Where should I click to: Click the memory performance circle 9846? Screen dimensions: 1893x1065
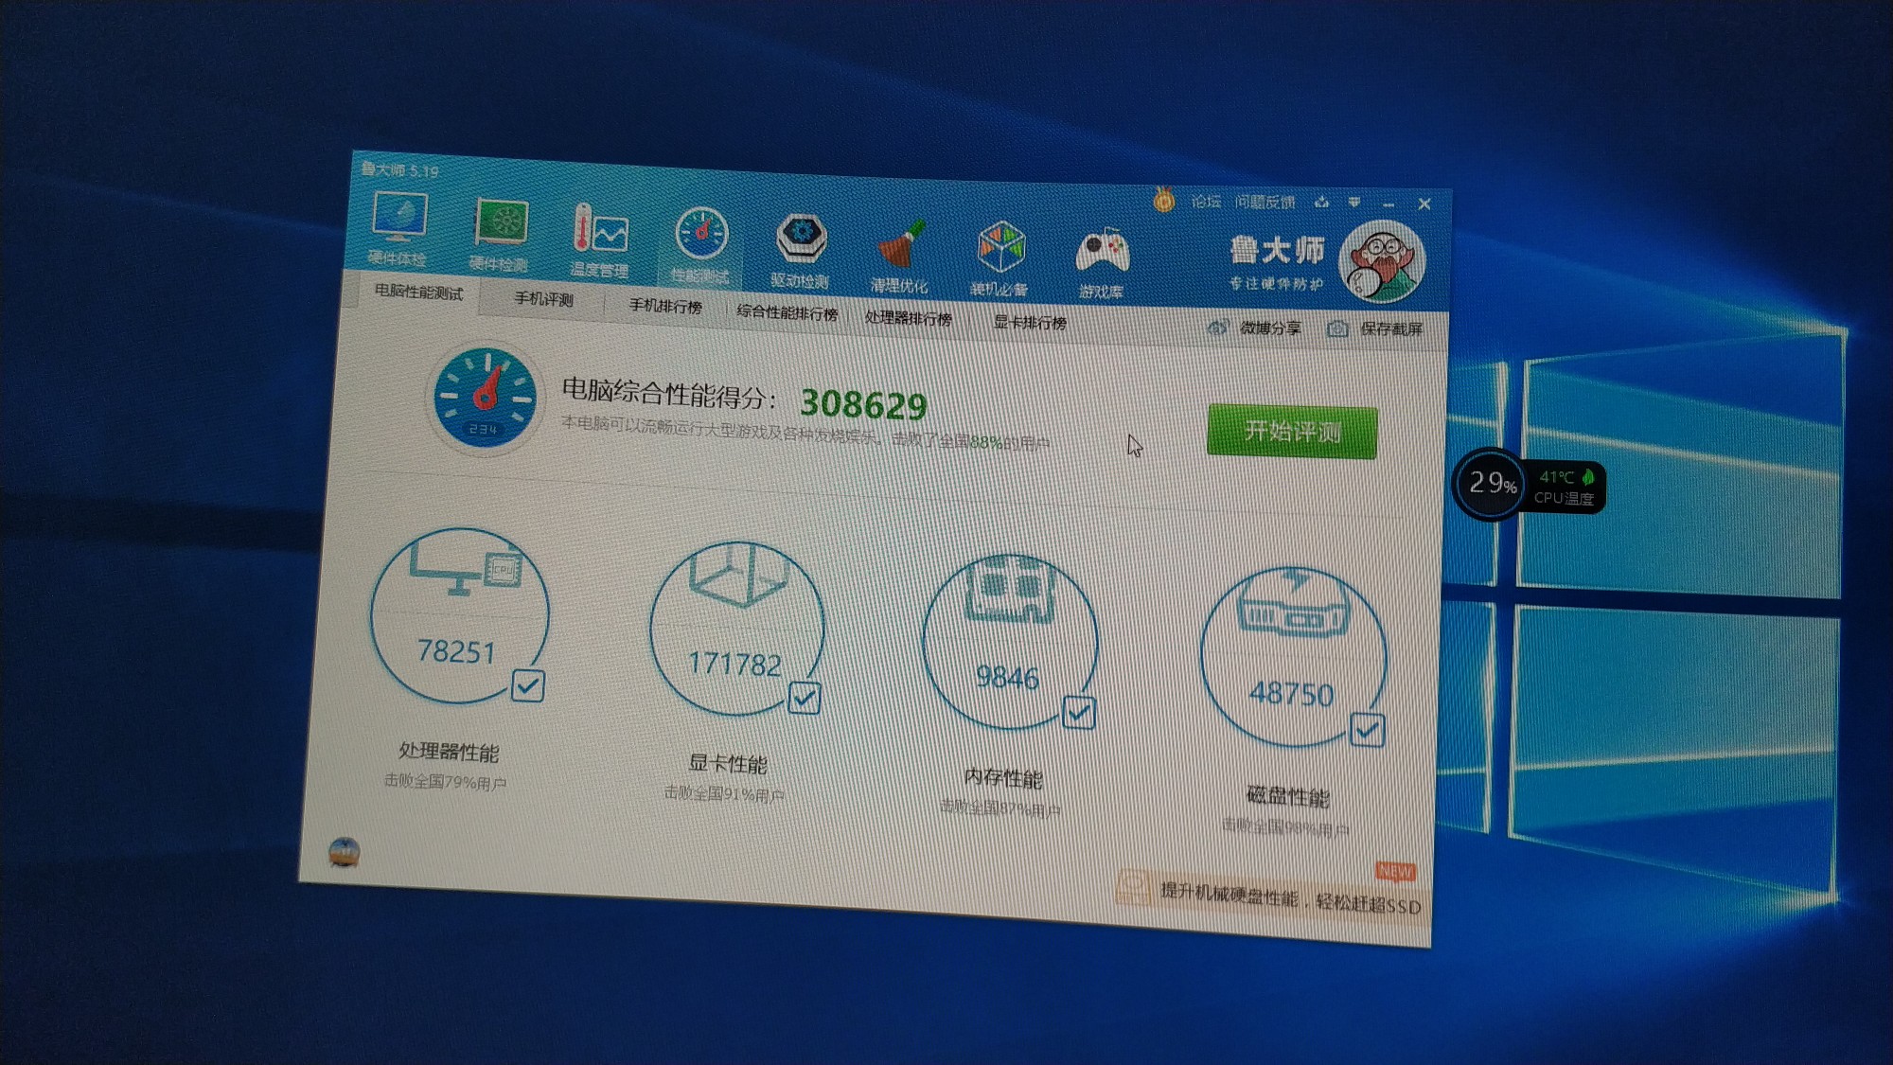pyautogui.click(x=1010, y=642)
